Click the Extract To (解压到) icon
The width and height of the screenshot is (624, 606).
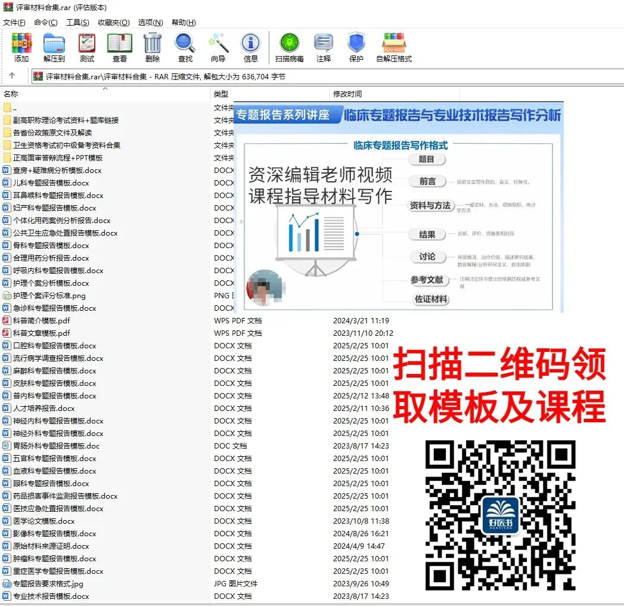tap(54, 47)
